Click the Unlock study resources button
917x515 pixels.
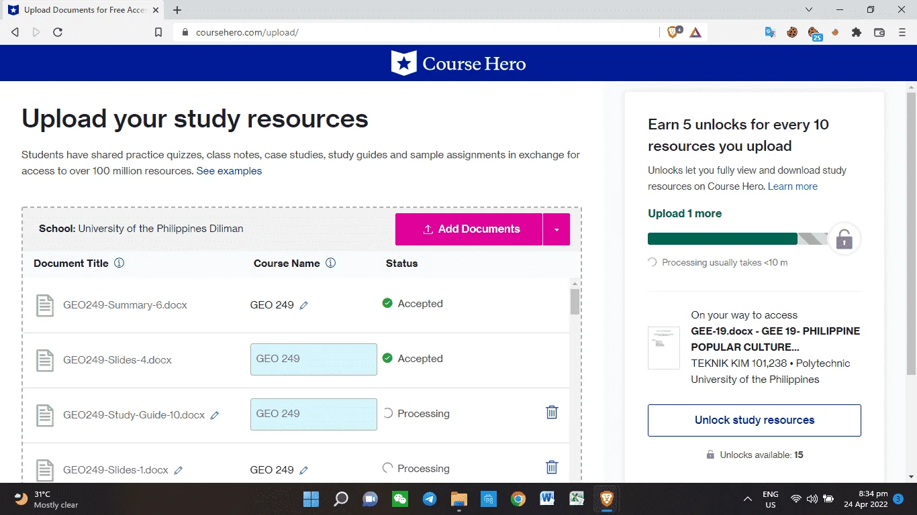tap(755, 420)
